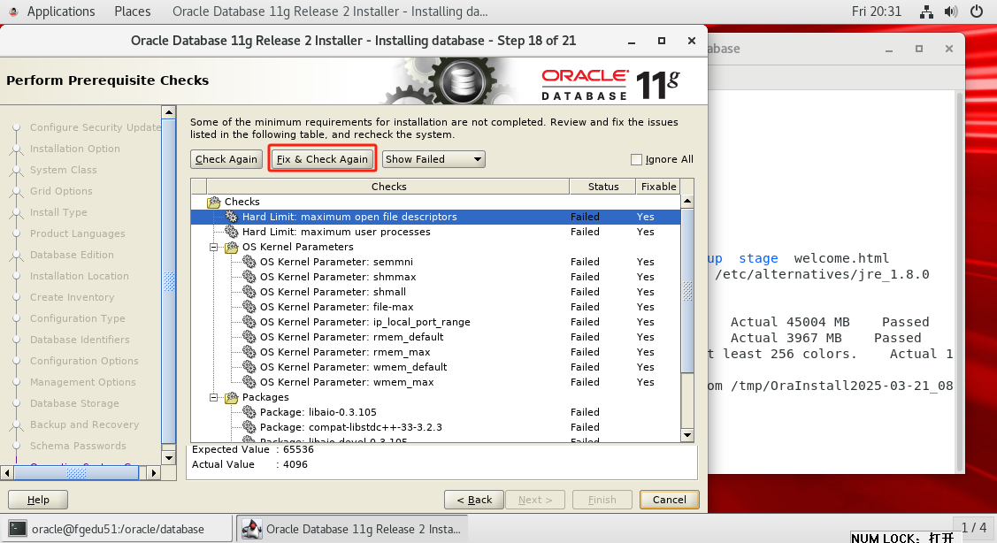Viewport: 997px width, 543px height.
Task: Click the gear icon beside shmmax parameter
Action: [x=249, y=277]
